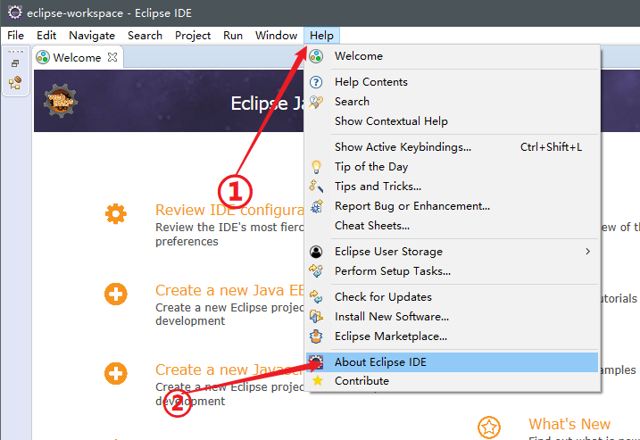Click the Welcome tab's globe icon
This screenshot has width=640, height=440.
(43, 57)
